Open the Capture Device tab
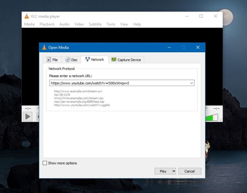The image size is (247, 193). 126,60
